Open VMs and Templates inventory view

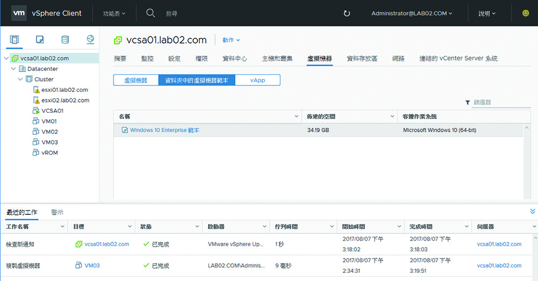(40, 39)
